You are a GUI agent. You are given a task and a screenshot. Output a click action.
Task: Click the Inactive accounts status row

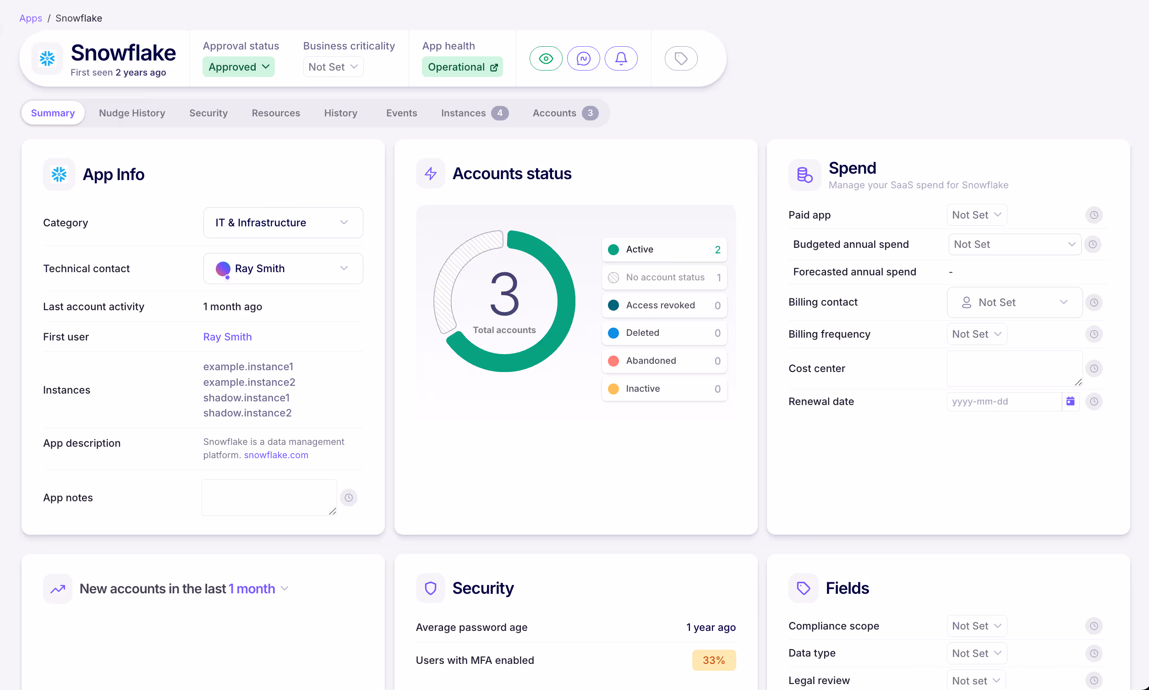click(664, 389)
